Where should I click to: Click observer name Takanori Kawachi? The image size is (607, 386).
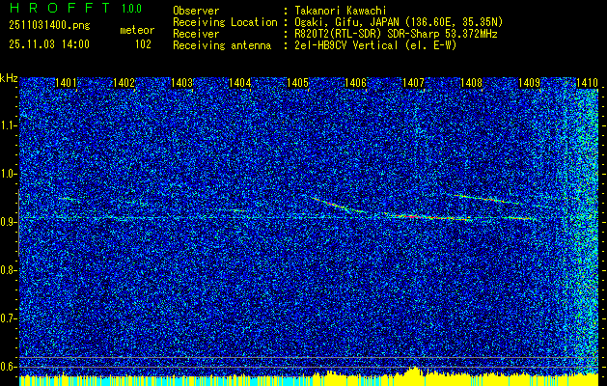341,11
